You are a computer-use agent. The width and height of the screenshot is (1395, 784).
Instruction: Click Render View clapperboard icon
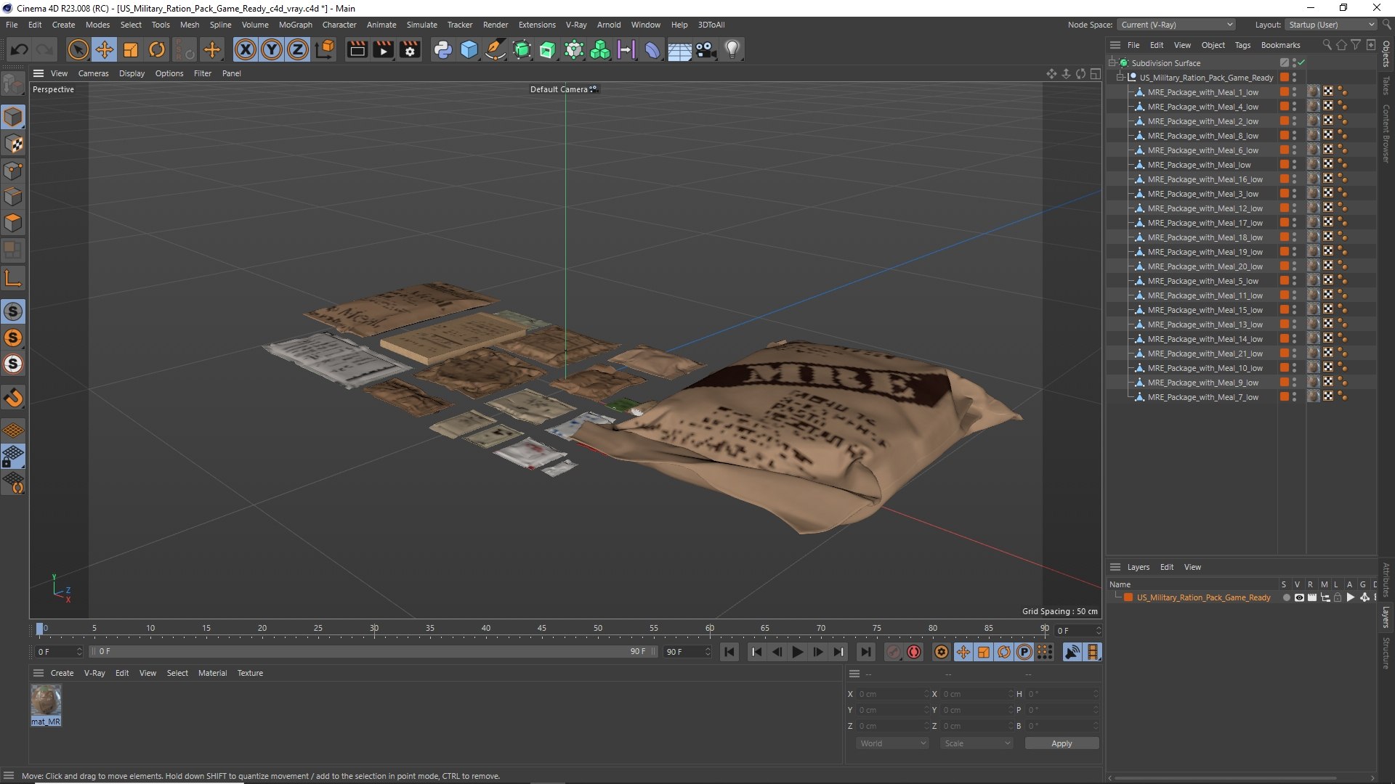pos(357,49)
